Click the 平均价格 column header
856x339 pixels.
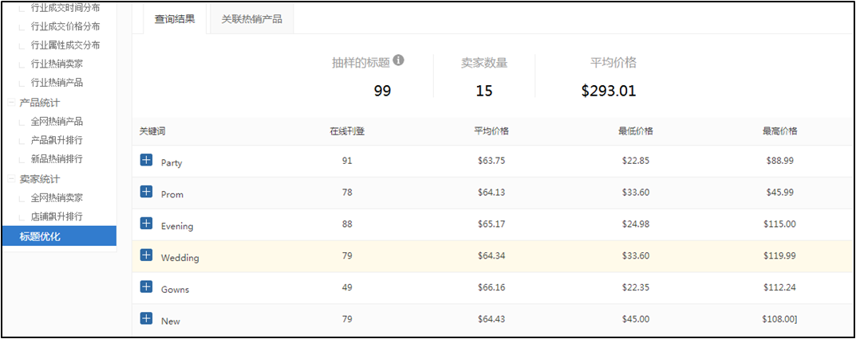coord(491,131)
